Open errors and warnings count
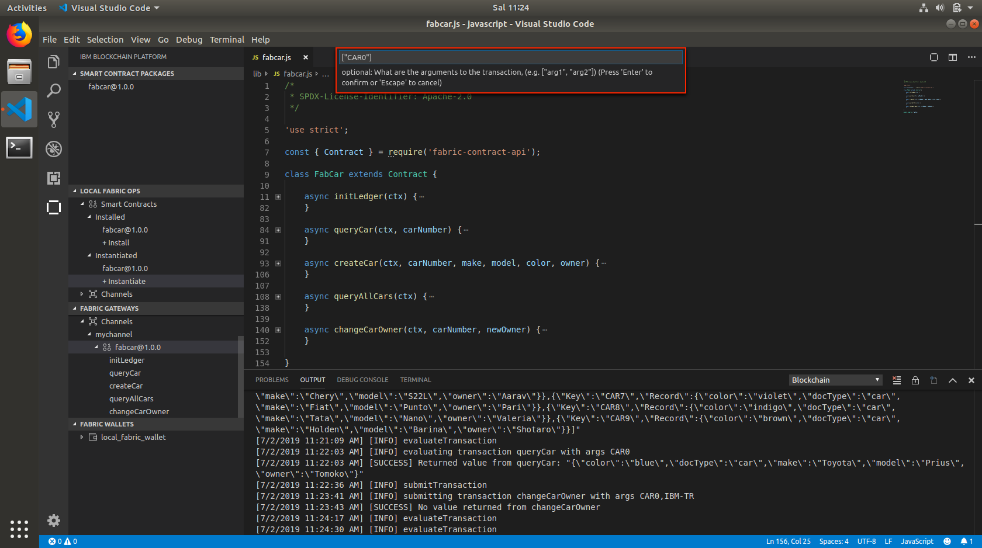This screenshot has height=548, width=982. pos(63,542)
